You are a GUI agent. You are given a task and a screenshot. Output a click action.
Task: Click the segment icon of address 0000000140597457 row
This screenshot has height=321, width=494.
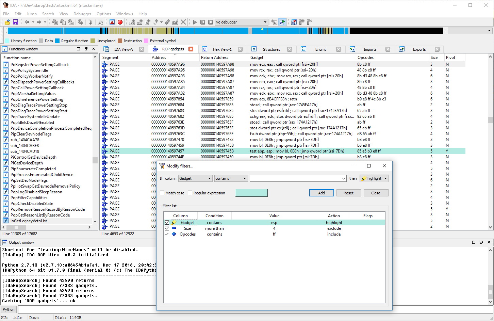(105, 151)
